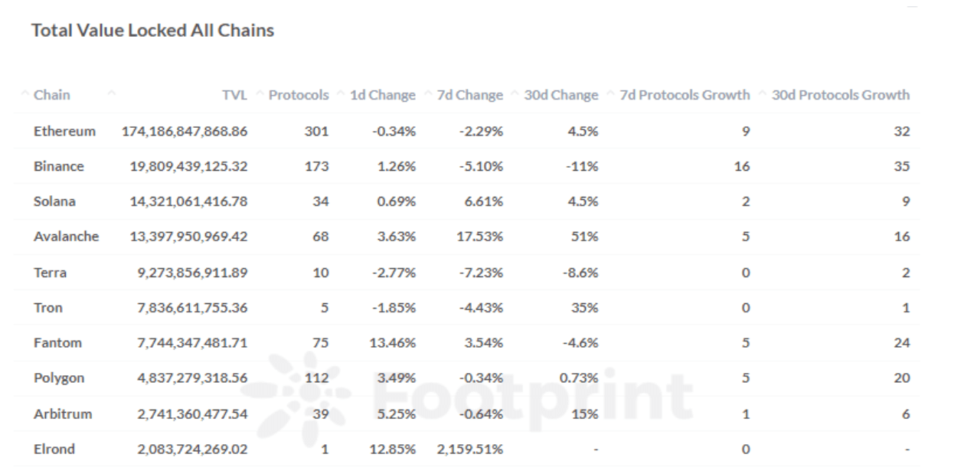The image size is (954, 474).
Task: Select the Ethereum chain row
Action: pyautogui.click(x=466, y=131)
